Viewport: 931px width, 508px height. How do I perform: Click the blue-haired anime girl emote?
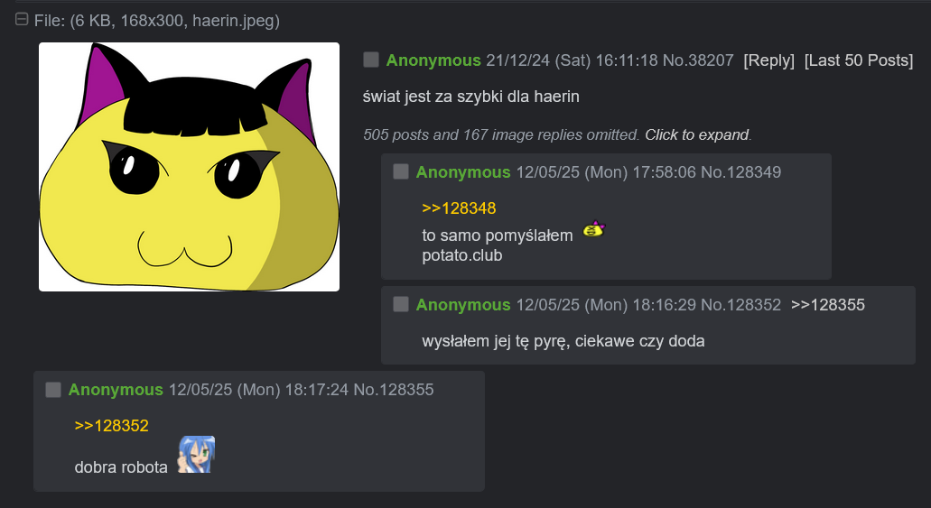[x=197, y=455]
